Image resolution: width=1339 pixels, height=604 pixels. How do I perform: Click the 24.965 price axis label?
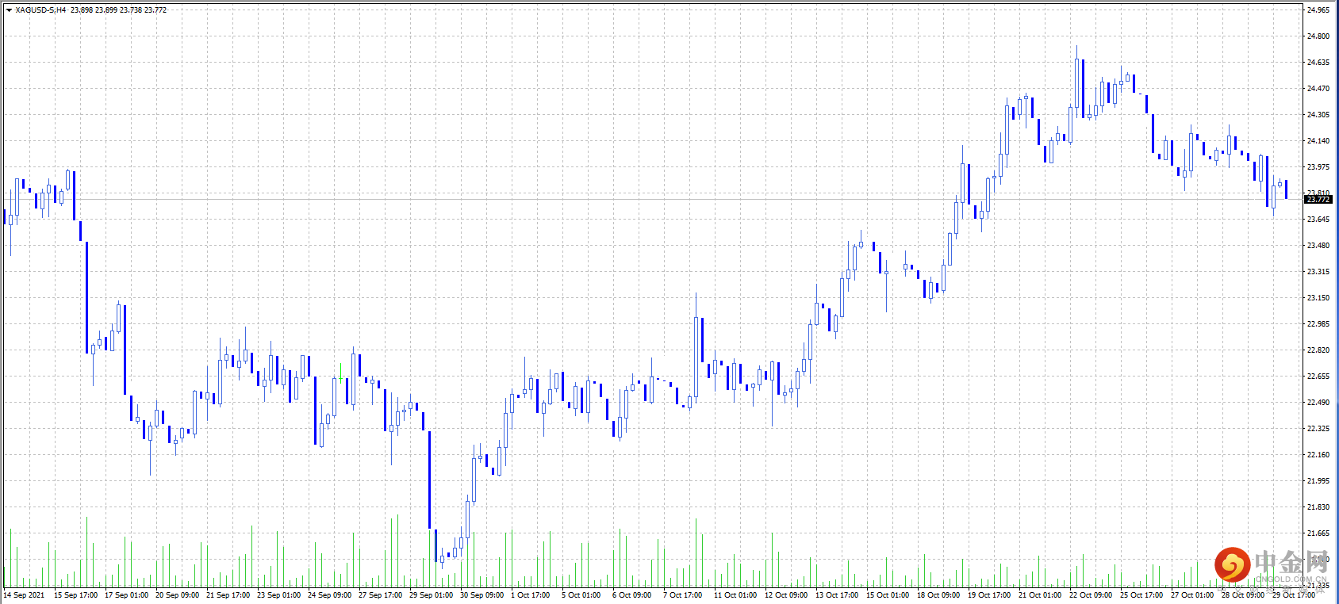1318,10
